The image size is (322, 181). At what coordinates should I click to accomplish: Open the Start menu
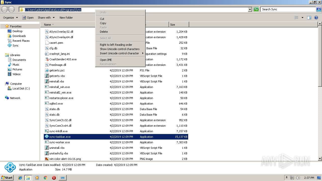click(x=7, y=177)
